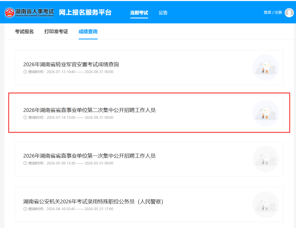
Task: Open the 公告 nav tab
Action: [x=163, y=13]
